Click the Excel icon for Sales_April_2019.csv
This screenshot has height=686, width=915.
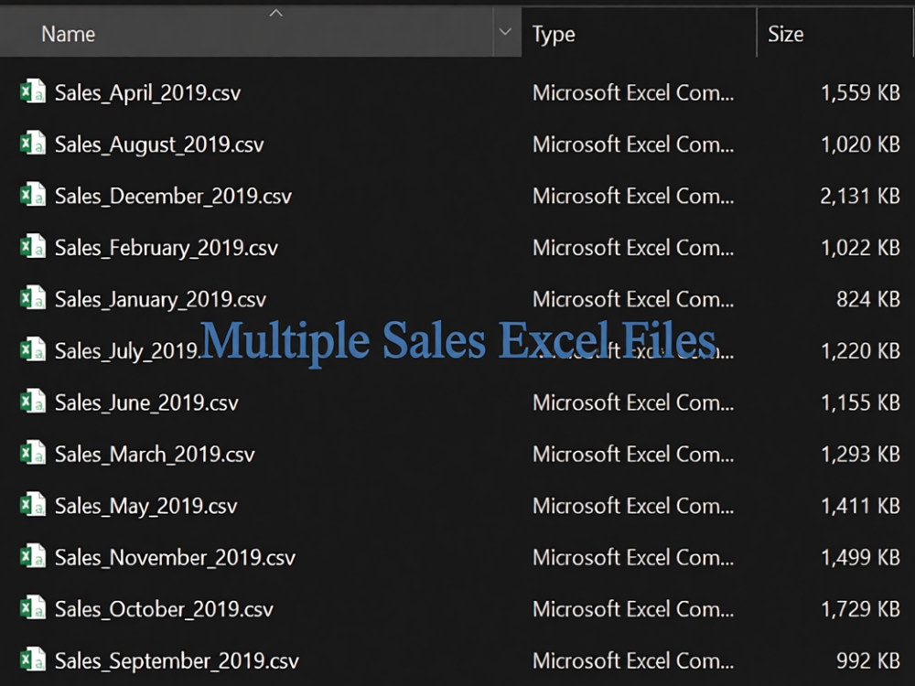point(33,91)
